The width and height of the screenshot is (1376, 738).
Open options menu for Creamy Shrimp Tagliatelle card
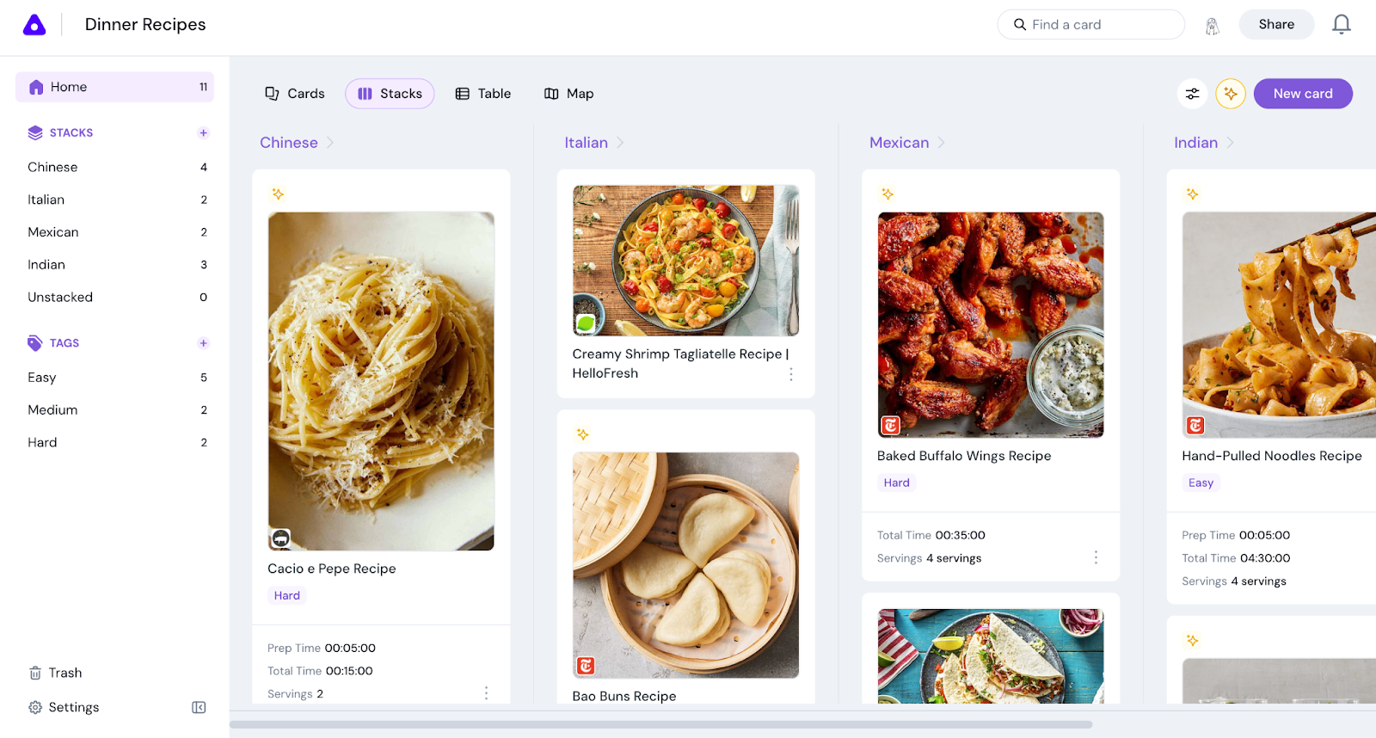click(791, 374)
